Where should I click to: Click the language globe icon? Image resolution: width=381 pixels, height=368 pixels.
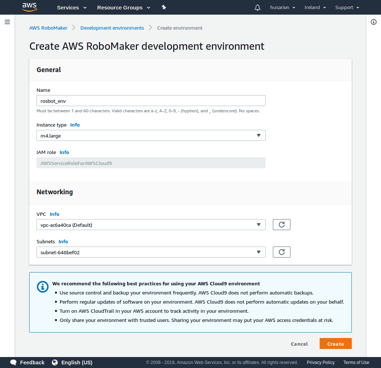click(55, 363)
